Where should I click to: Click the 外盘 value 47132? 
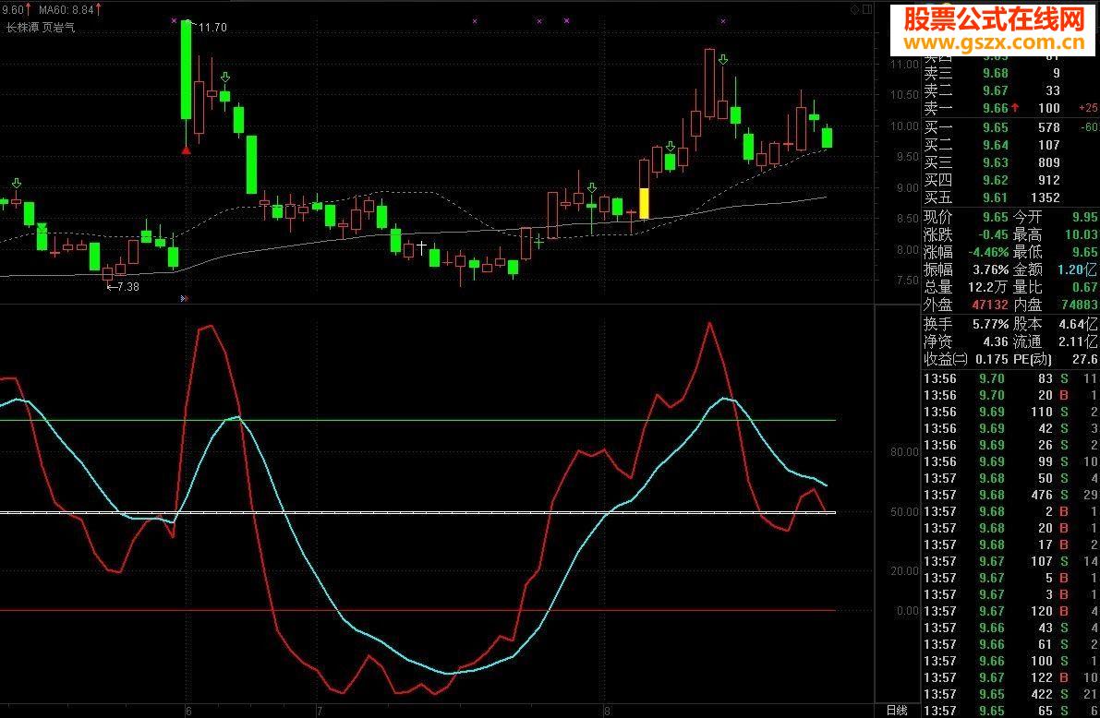tap(991, 305)
